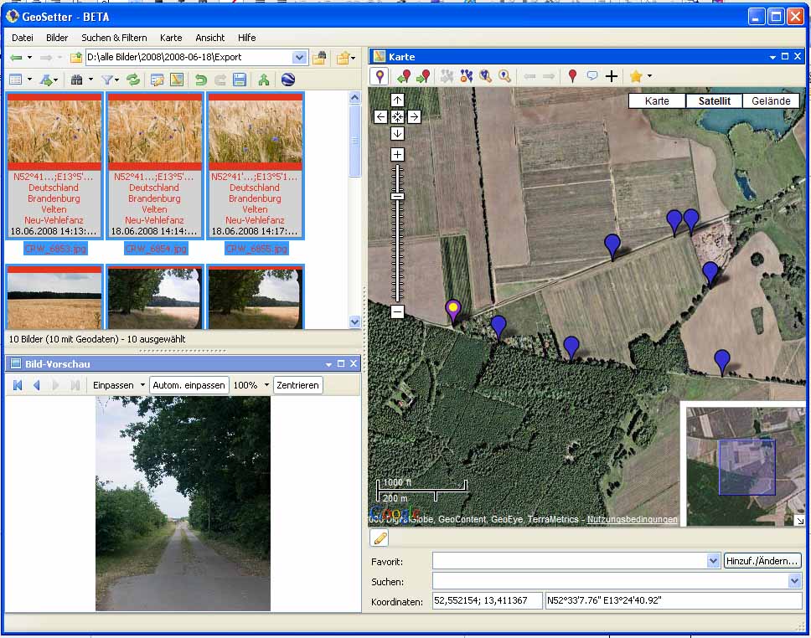Open the Favorit combo box dropdown
This screenshot has width=811, height=638.
tap(713, 561)
